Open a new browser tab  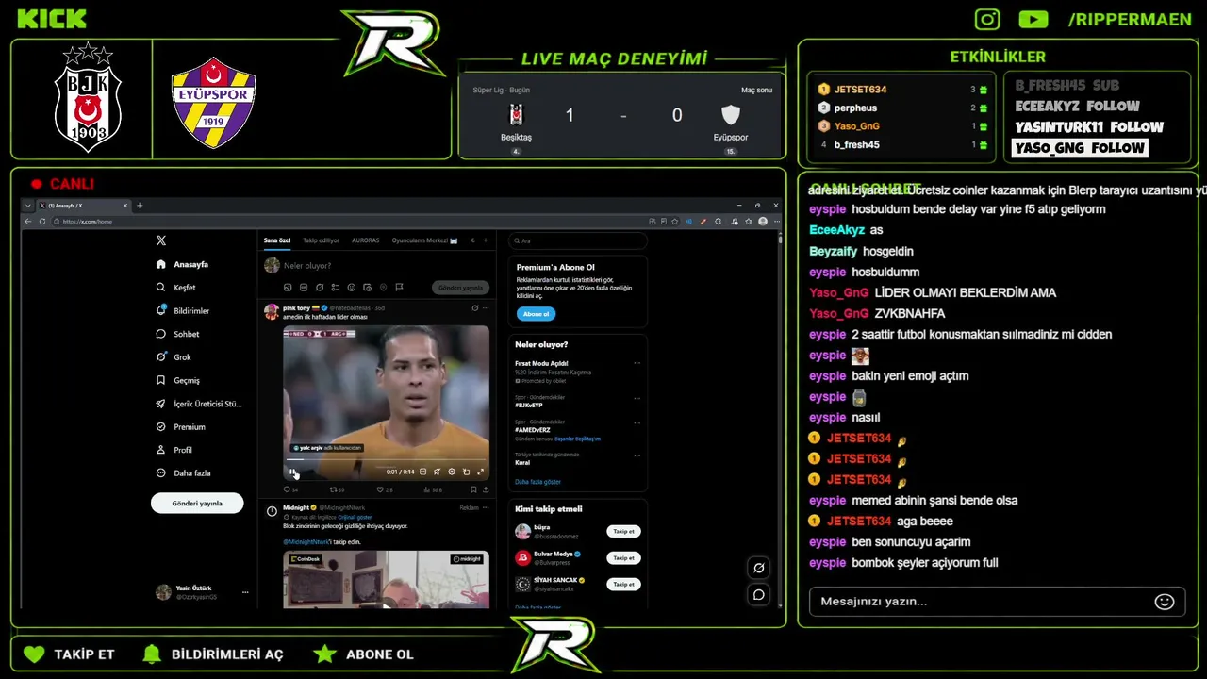pos(140,205)
